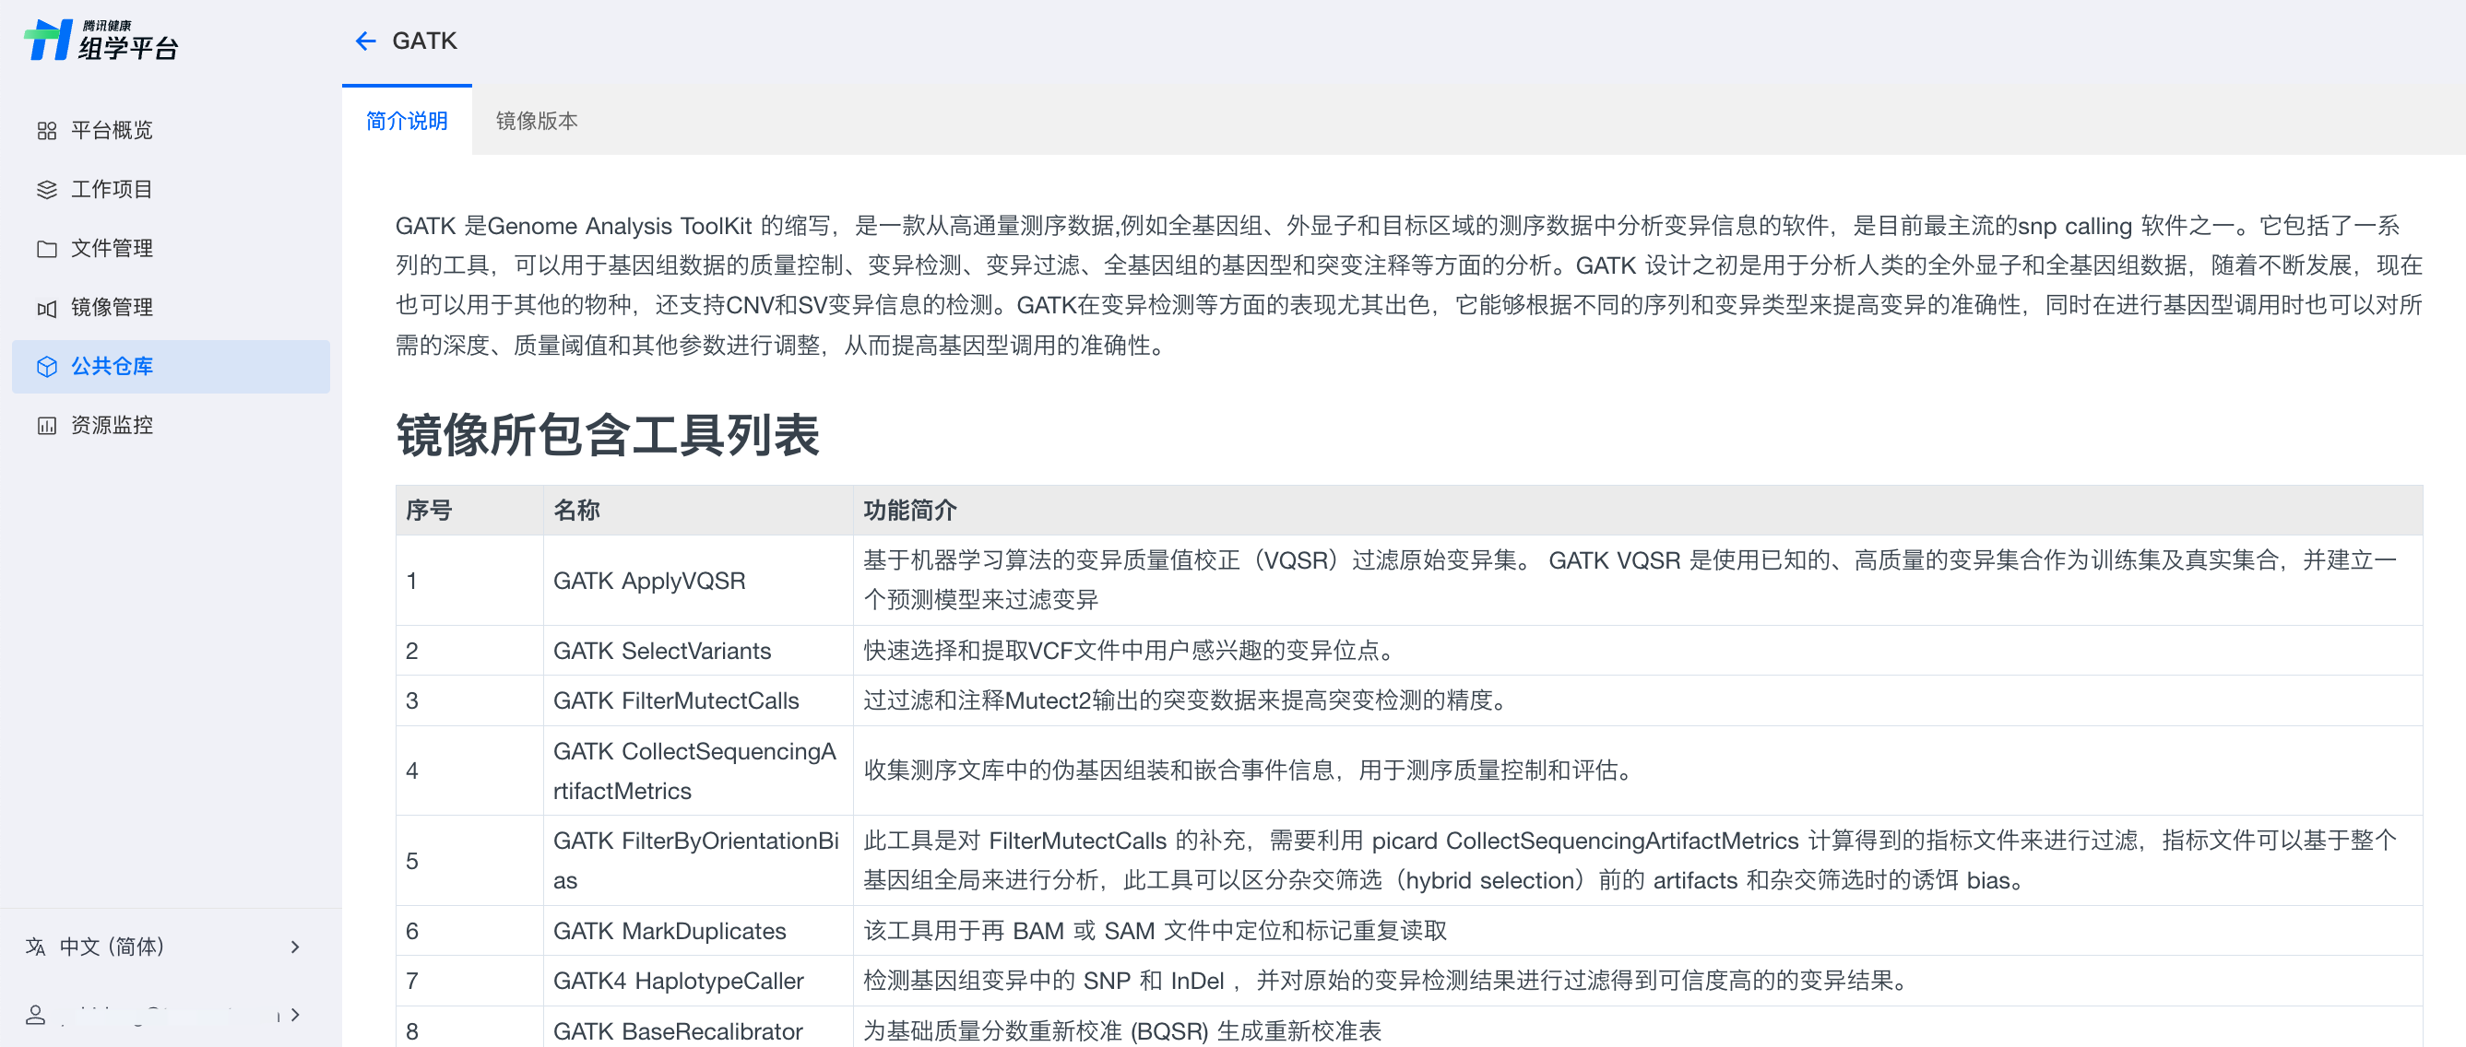Click the 资源监控 chart icon

click(x=47, y=426)
